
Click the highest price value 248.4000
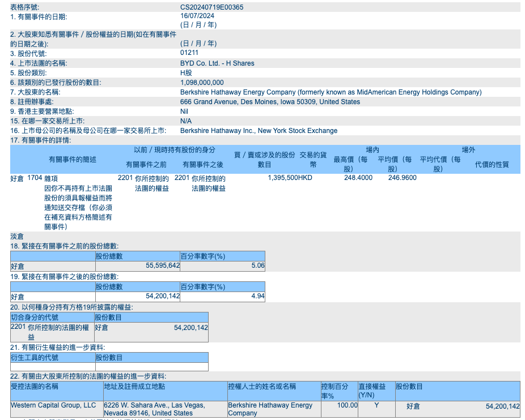[x=358, y=178]
